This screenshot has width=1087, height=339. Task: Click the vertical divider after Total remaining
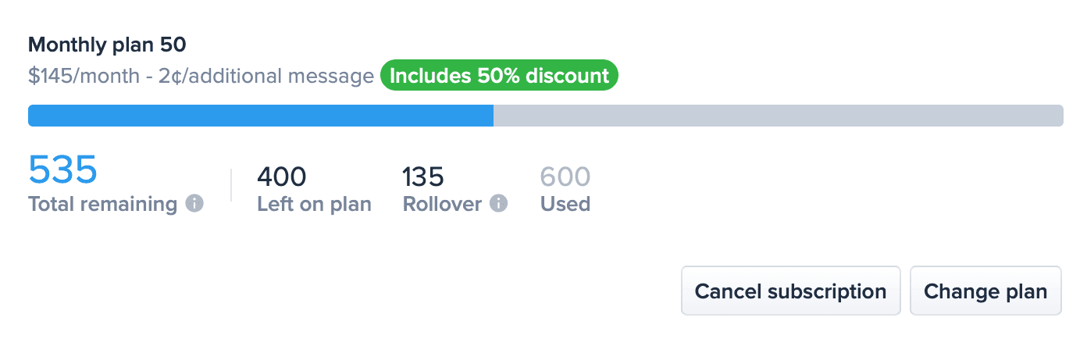point(231,186)
